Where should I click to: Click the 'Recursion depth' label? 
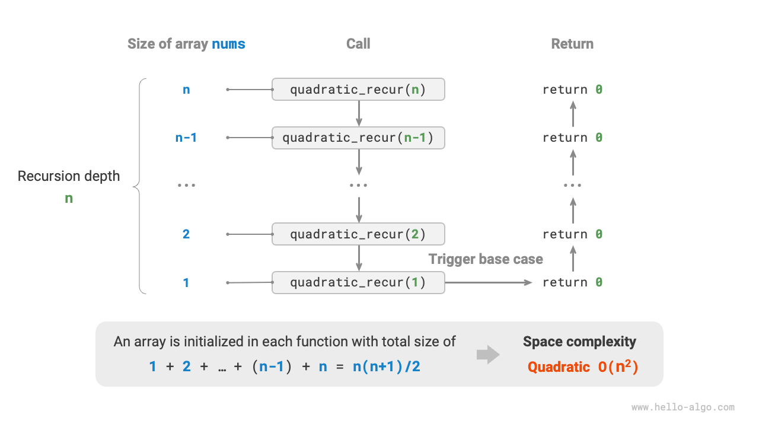69,176
